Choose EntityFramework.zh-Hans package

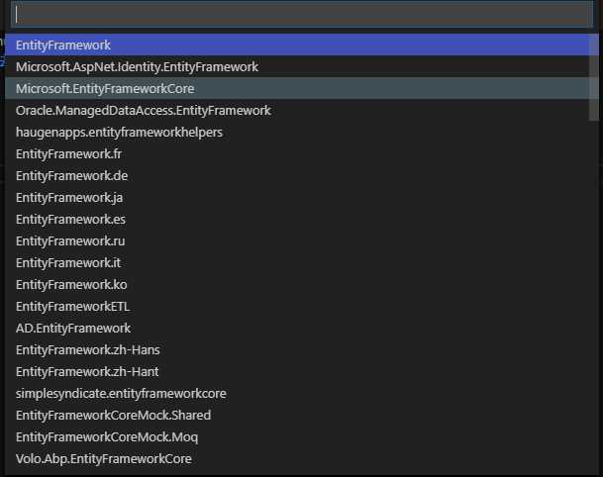click(x=302, y=349)
